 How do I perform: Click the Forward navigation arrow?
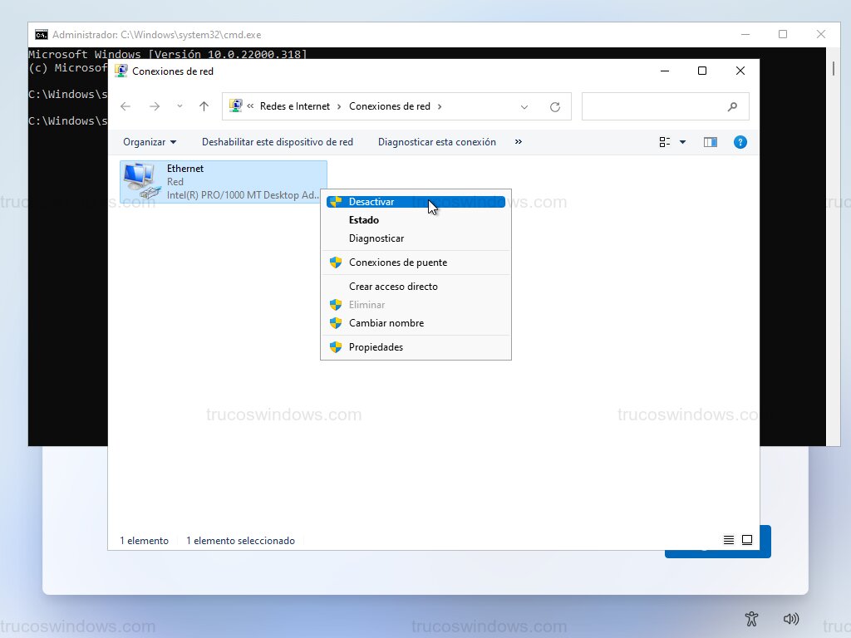(154, 106)
